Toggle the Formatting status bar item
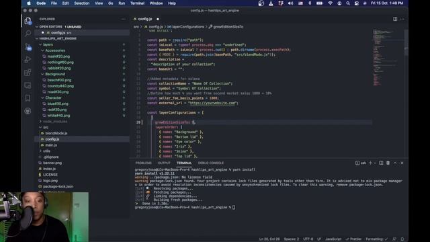430x242 pixels. coord(377,239)
